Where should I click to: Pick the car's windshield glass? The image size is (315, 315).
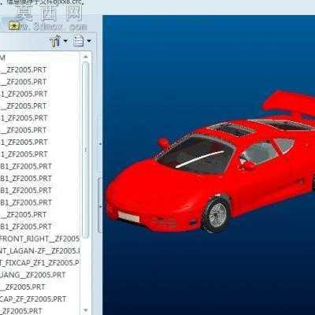196,155
